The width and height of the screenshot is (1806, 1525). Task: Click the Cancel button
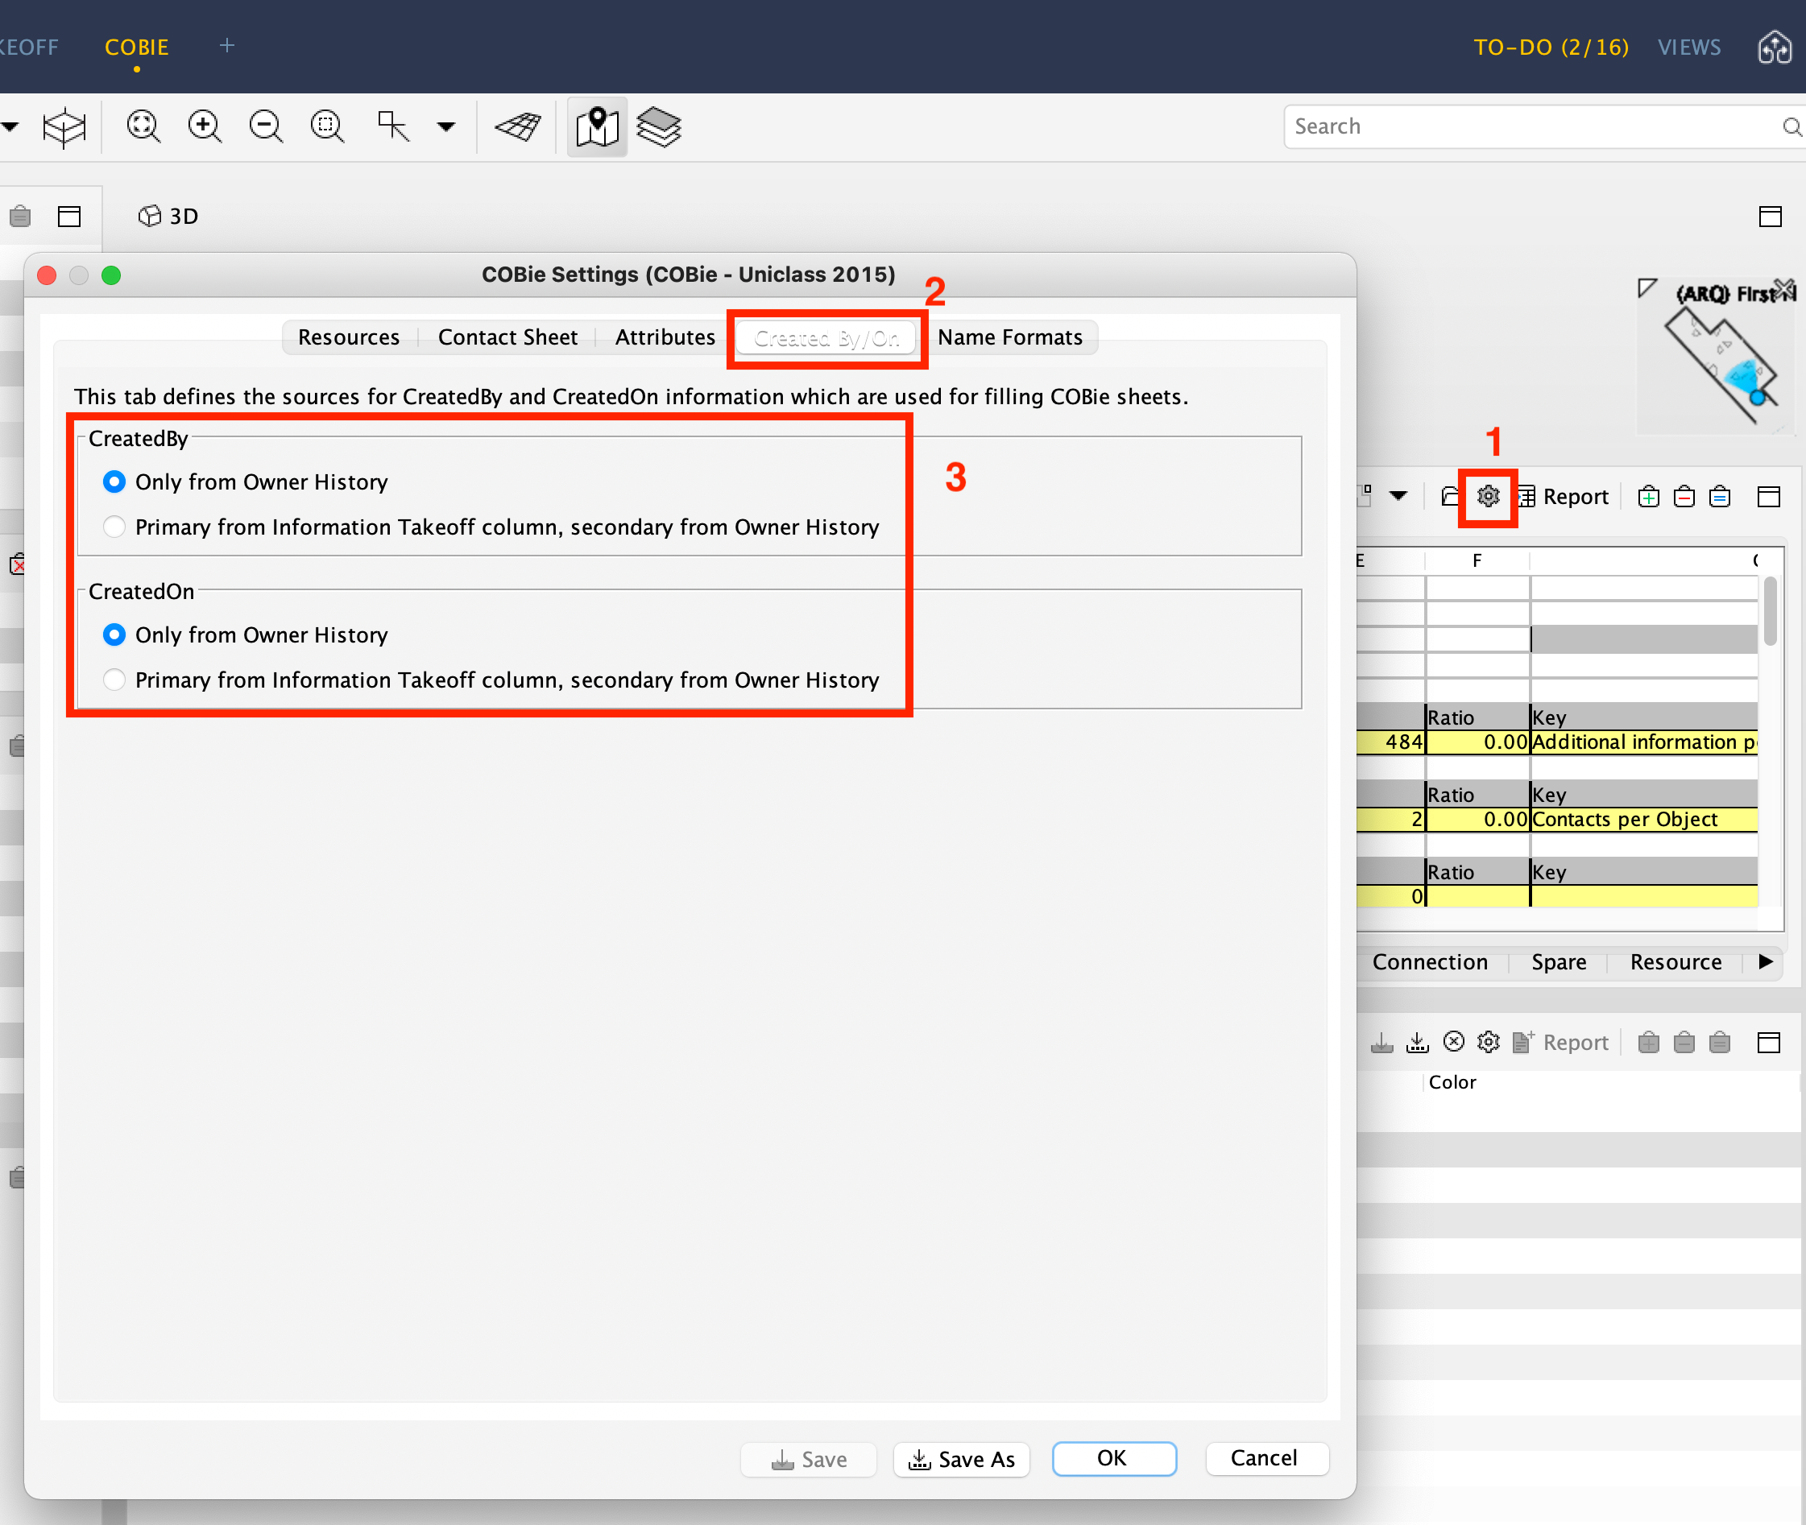point(1265,1458)
